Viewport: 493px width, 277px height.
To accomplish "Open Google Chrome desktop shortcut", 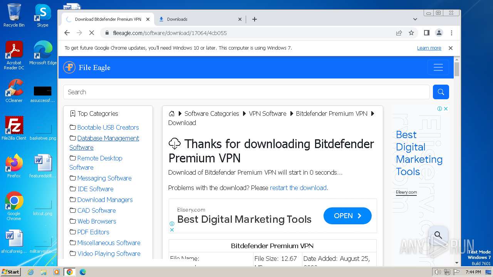I will [14, 206].
